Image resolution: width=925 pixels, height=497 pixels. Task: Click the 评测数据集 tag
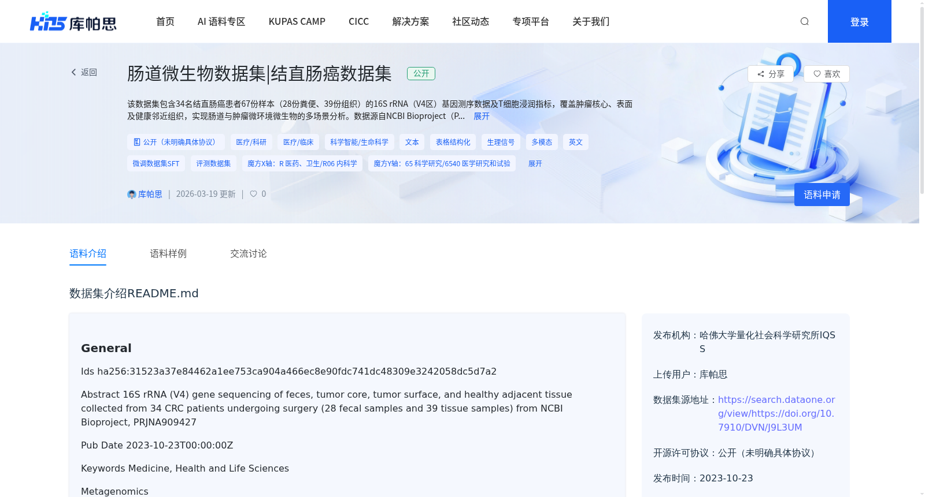pyautogui.click(x=213, y=163)
